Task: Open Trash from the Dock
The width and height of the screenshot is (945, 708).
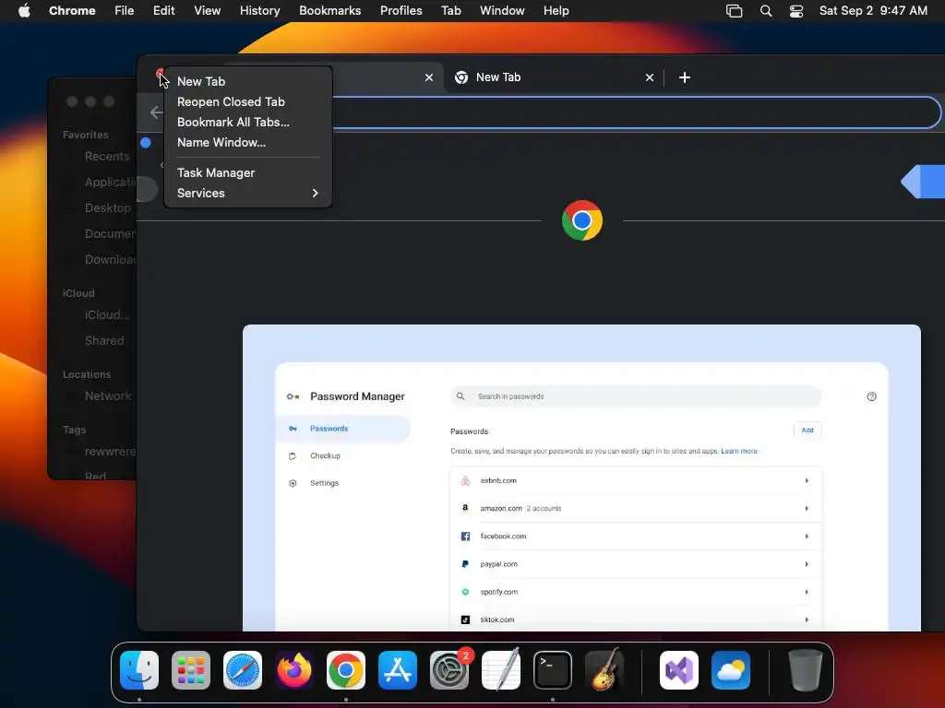Action: pyautogui.click(x=805, y=670)
